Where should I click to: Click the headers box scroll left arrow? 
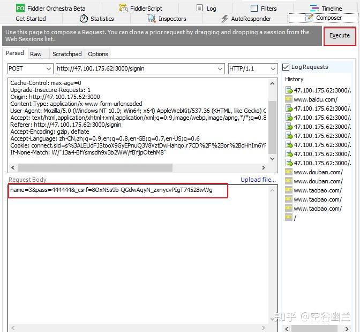[x=13, y=167]
